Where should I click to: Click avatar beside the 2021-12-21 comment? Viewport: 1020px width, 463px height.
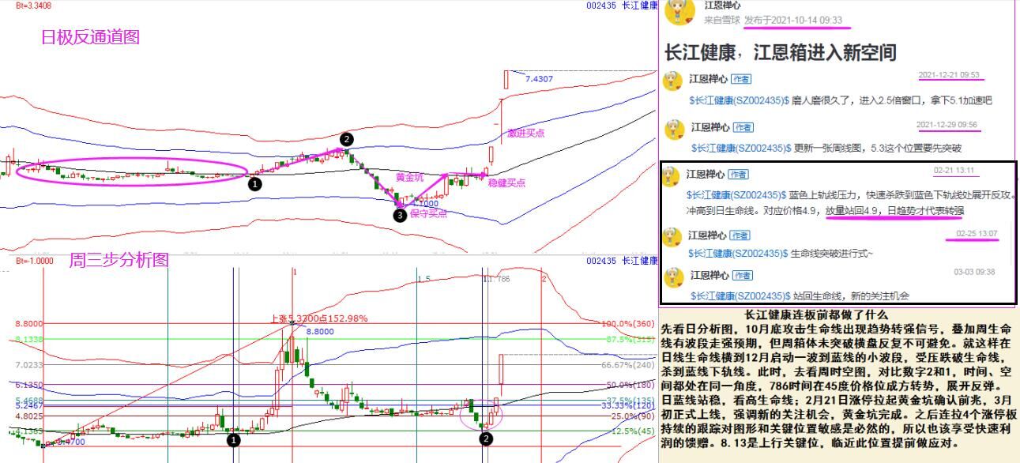pyautogui.click(x=672, y=81)
